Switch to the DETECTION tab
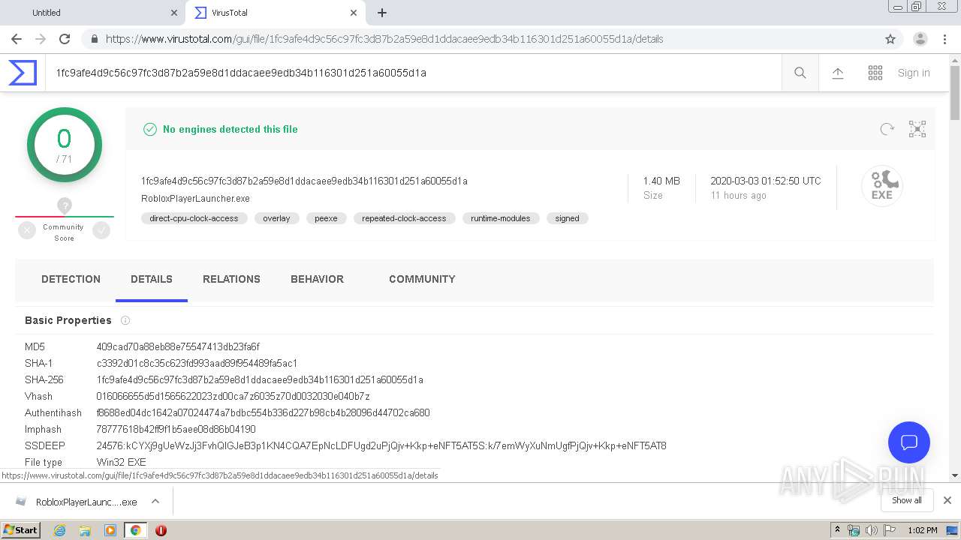This screenshot has height=540, width=961. (x=71, y=279)
